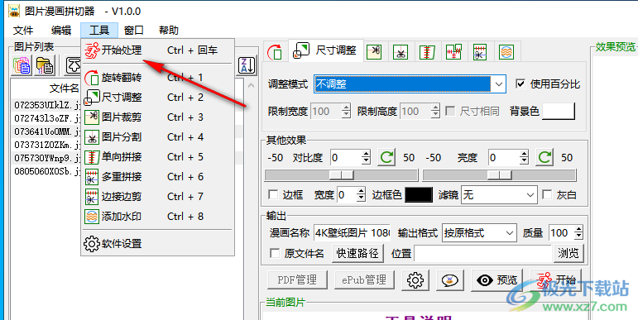Click the 开始 button
Screen dimensions: 638x320
(x=556, y=280)
